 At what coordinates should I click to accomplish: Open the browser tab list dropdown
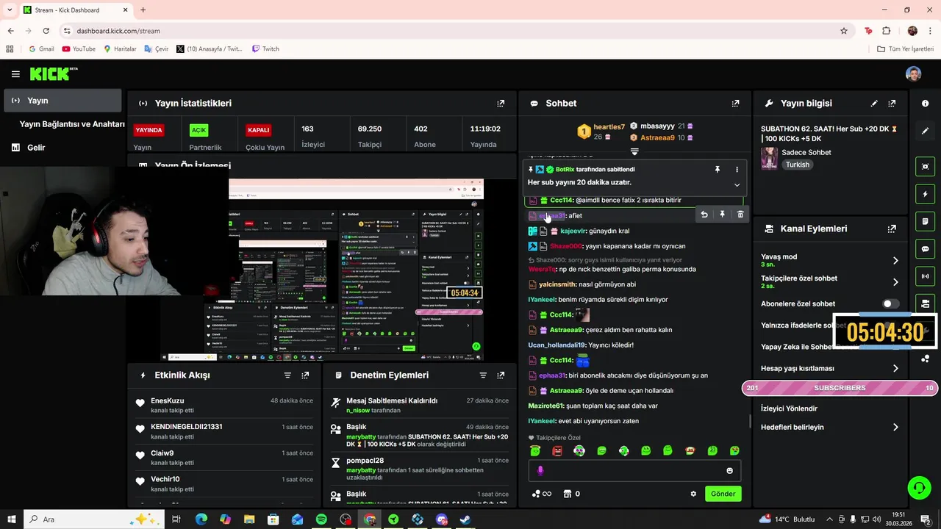[x=10, y=10]
